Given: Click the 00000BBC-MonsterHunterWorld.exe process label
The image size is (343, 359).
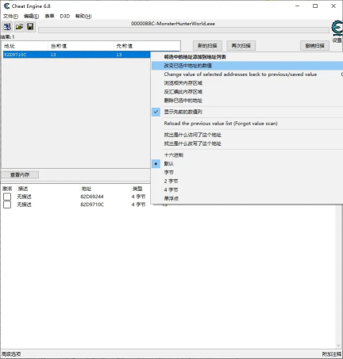Looking at the screenshot, I should pyautogui.click(x=173, y=24).
